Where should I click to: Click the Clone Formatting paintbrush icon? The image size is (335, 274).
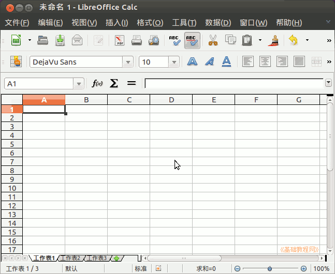click(274, 40)
